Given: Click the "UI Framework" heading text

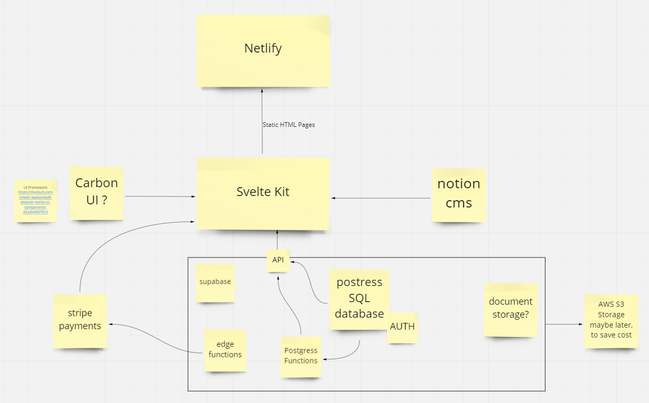Looking at the screenshot, I should [35, 187].
